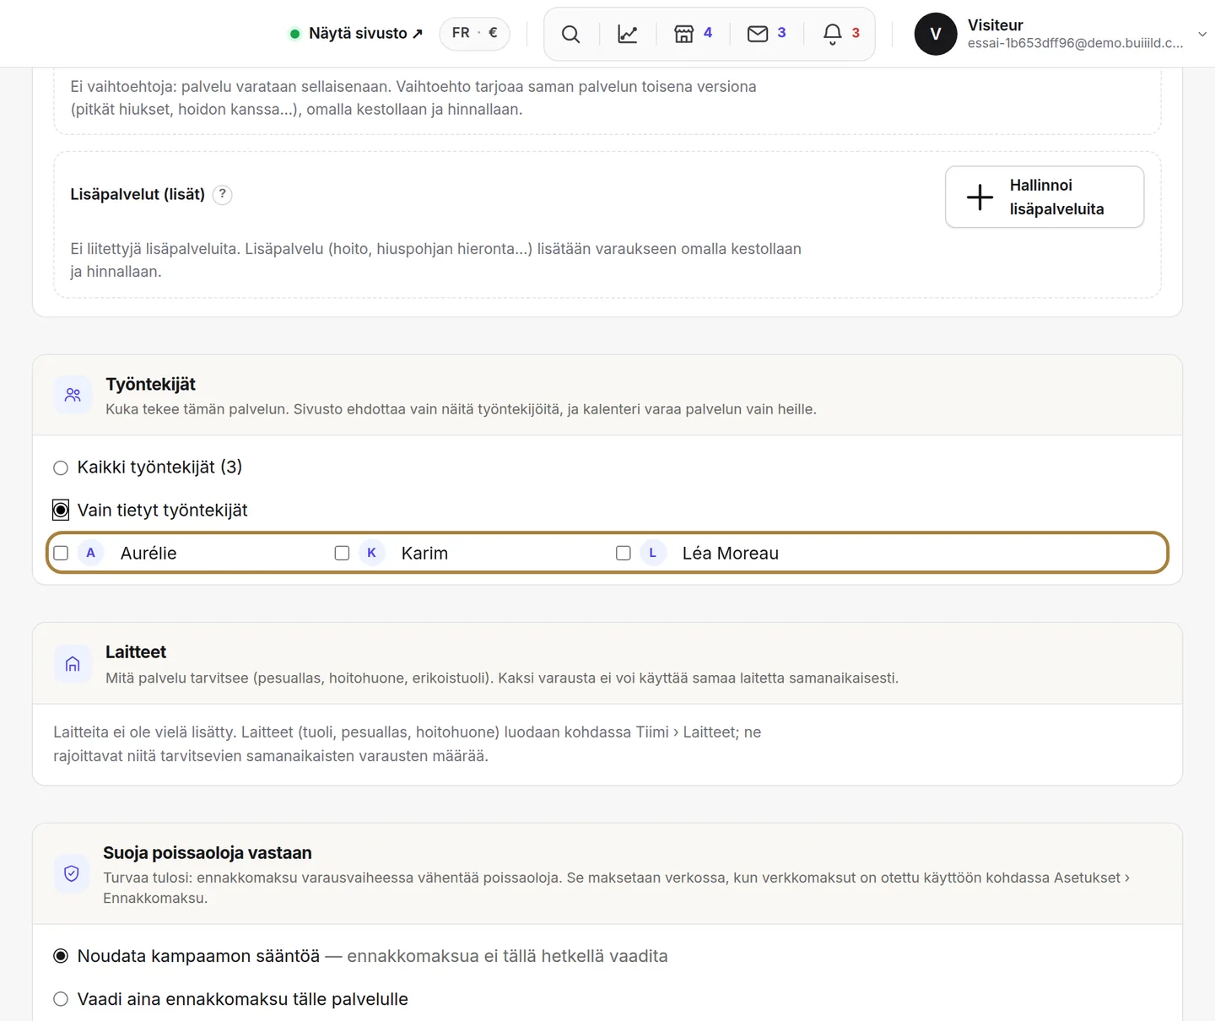Check the Aurélie checkbox
1215x1021 pixels.
pos(61,553)
